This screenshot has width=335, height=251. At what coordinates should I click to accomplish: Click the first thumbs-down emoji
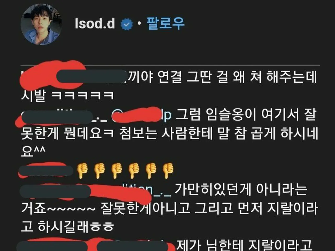point(82,171)
